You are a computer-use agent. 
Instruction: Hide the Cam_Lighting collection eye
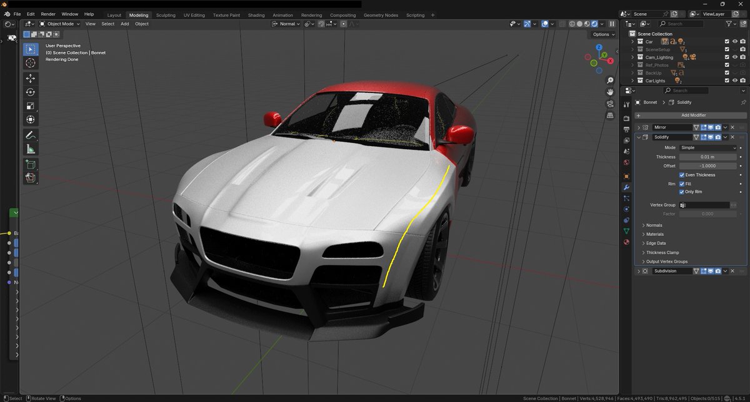coord(734,57)
